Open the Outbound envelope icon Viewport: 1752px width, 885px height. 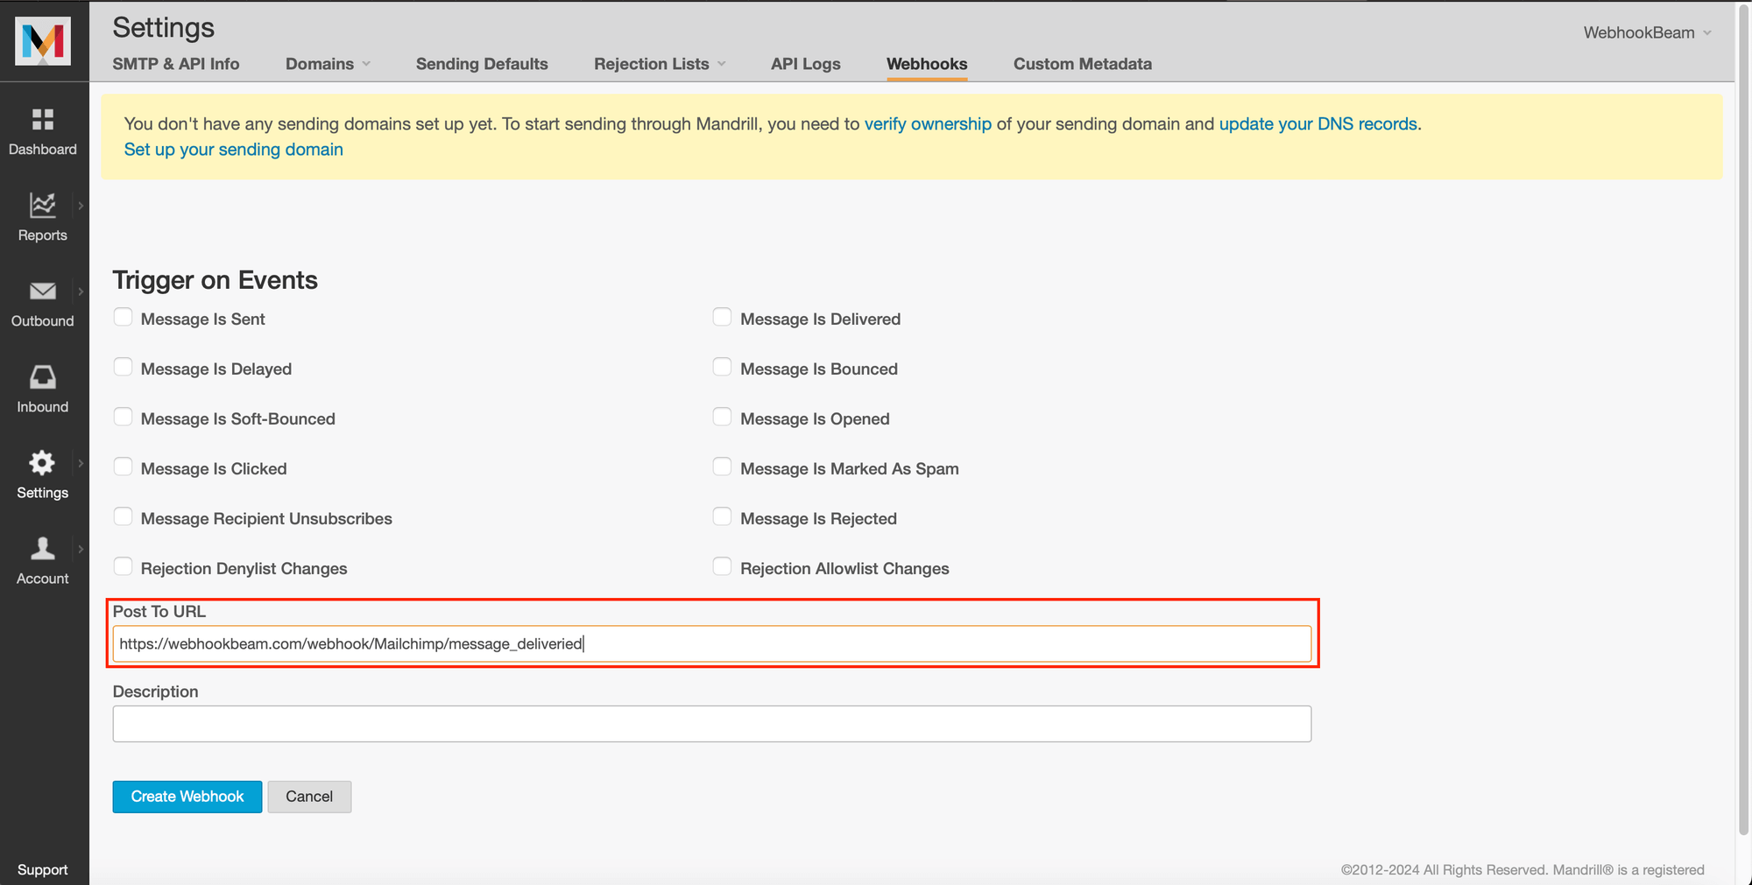tap(42, 291)
